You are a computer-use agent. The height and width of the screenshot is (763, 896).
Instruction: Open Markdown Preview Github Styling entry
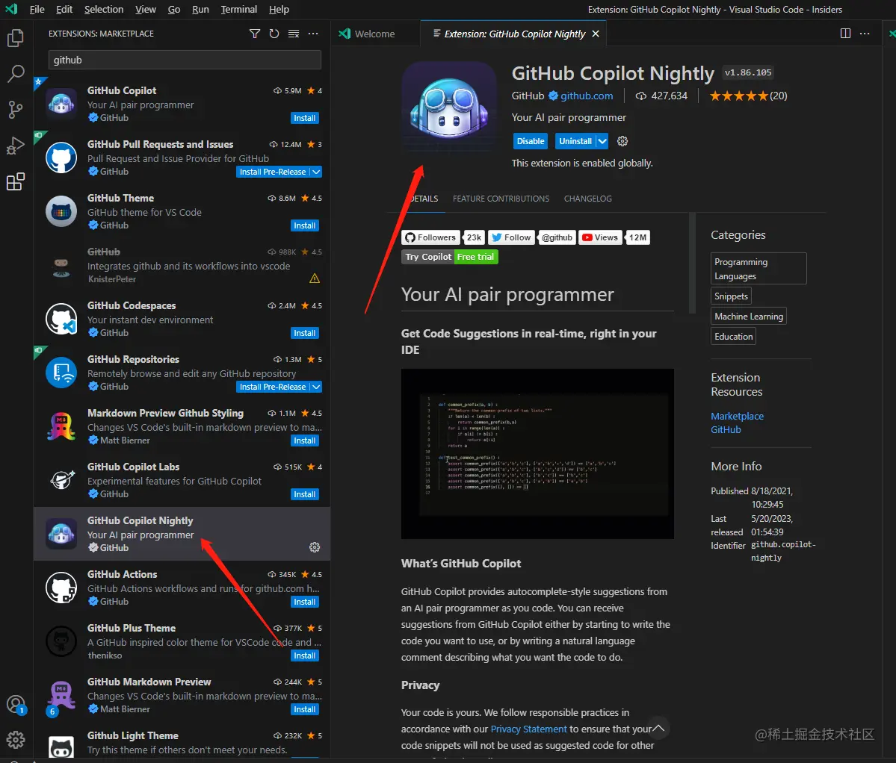point(182,426)
